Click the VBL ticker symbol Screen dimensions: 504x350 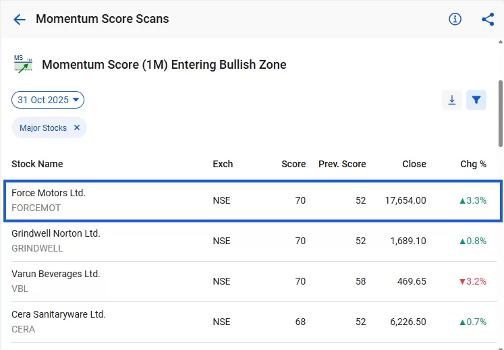[20, 289]
